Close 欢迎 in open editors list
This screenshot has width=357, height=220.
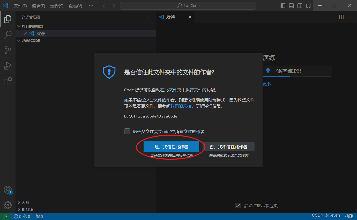pos(26,33)
